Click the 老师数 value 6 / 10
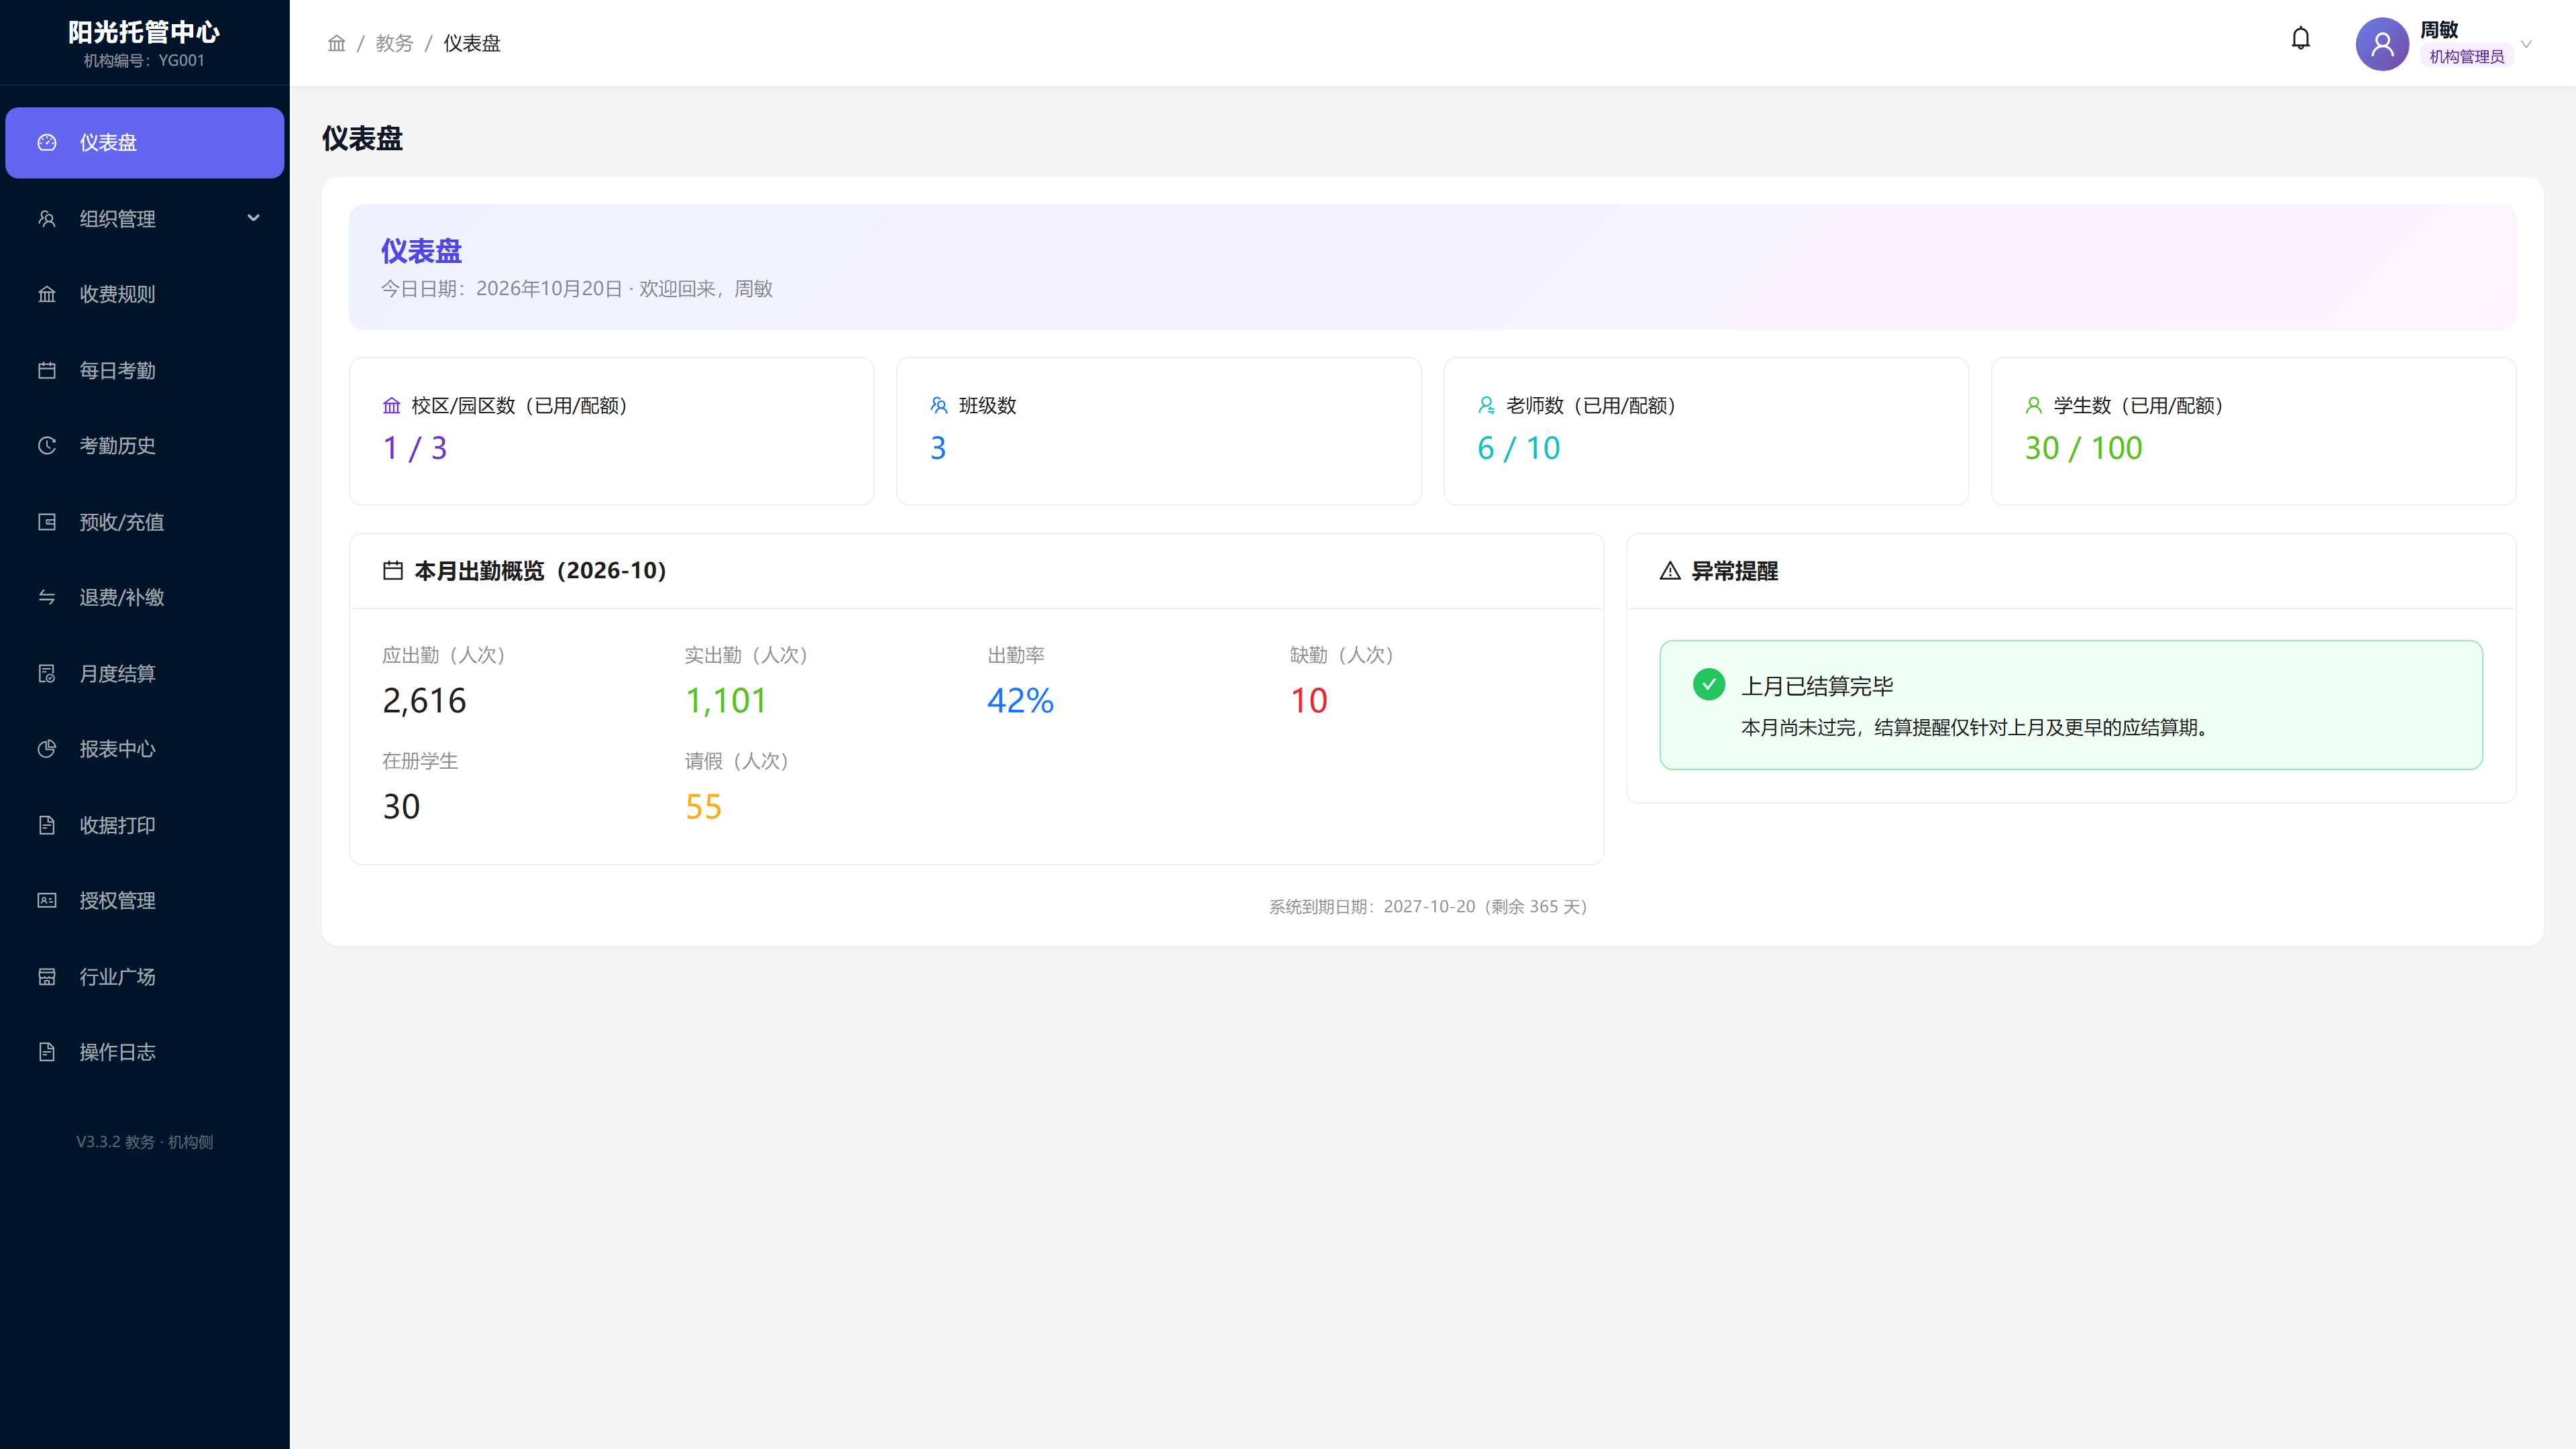2576x1449 pixels. click(x=1518, y=448)
